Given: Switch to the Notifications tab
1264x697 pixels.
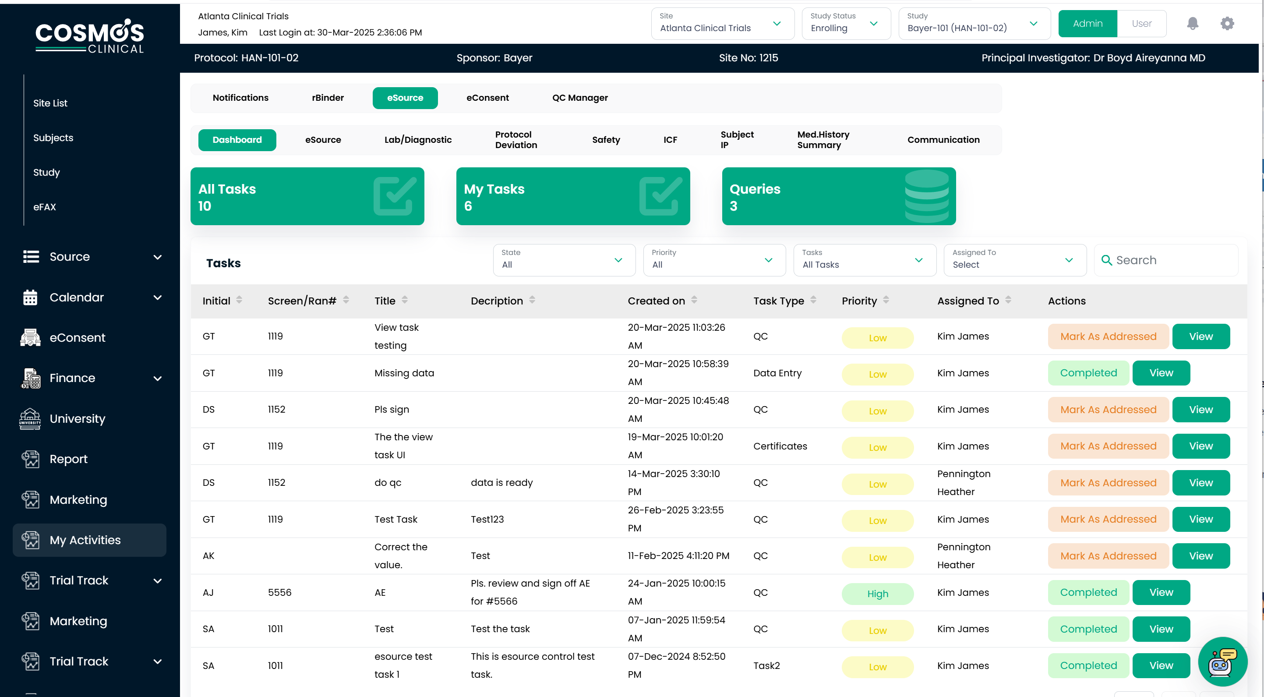Looking at the screenshot, I should coord(240,98).
